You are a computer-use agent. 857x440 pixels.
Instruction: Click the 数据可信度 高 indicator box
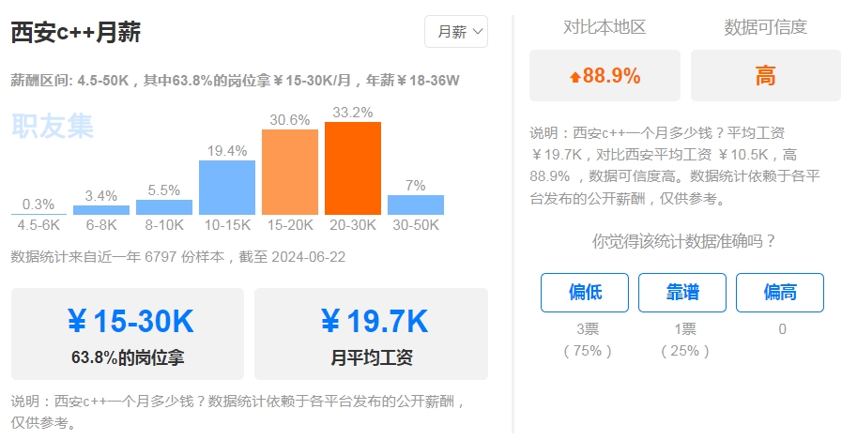pyautogui.click(x=766, y=75)
